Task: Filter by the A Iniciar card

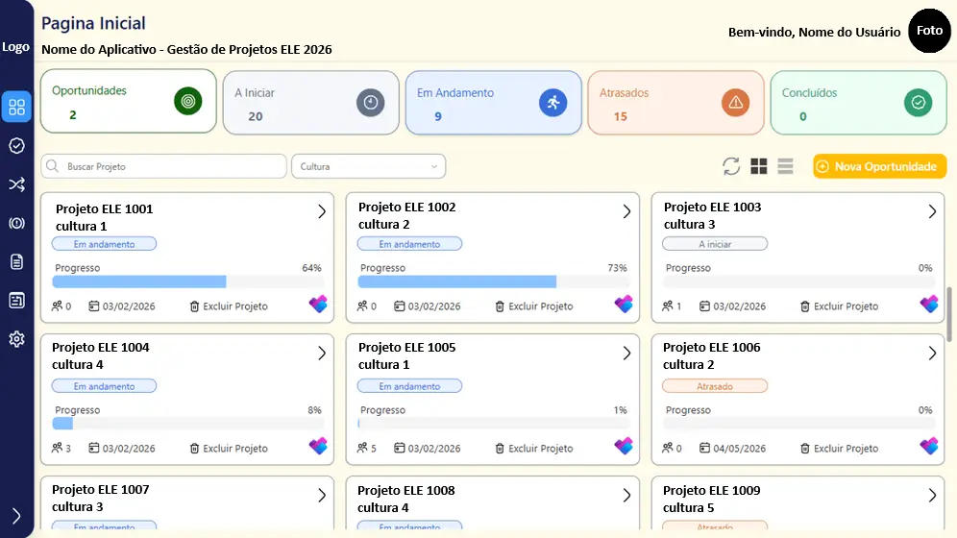Action: pyautogui.click(x=310, y=103)
